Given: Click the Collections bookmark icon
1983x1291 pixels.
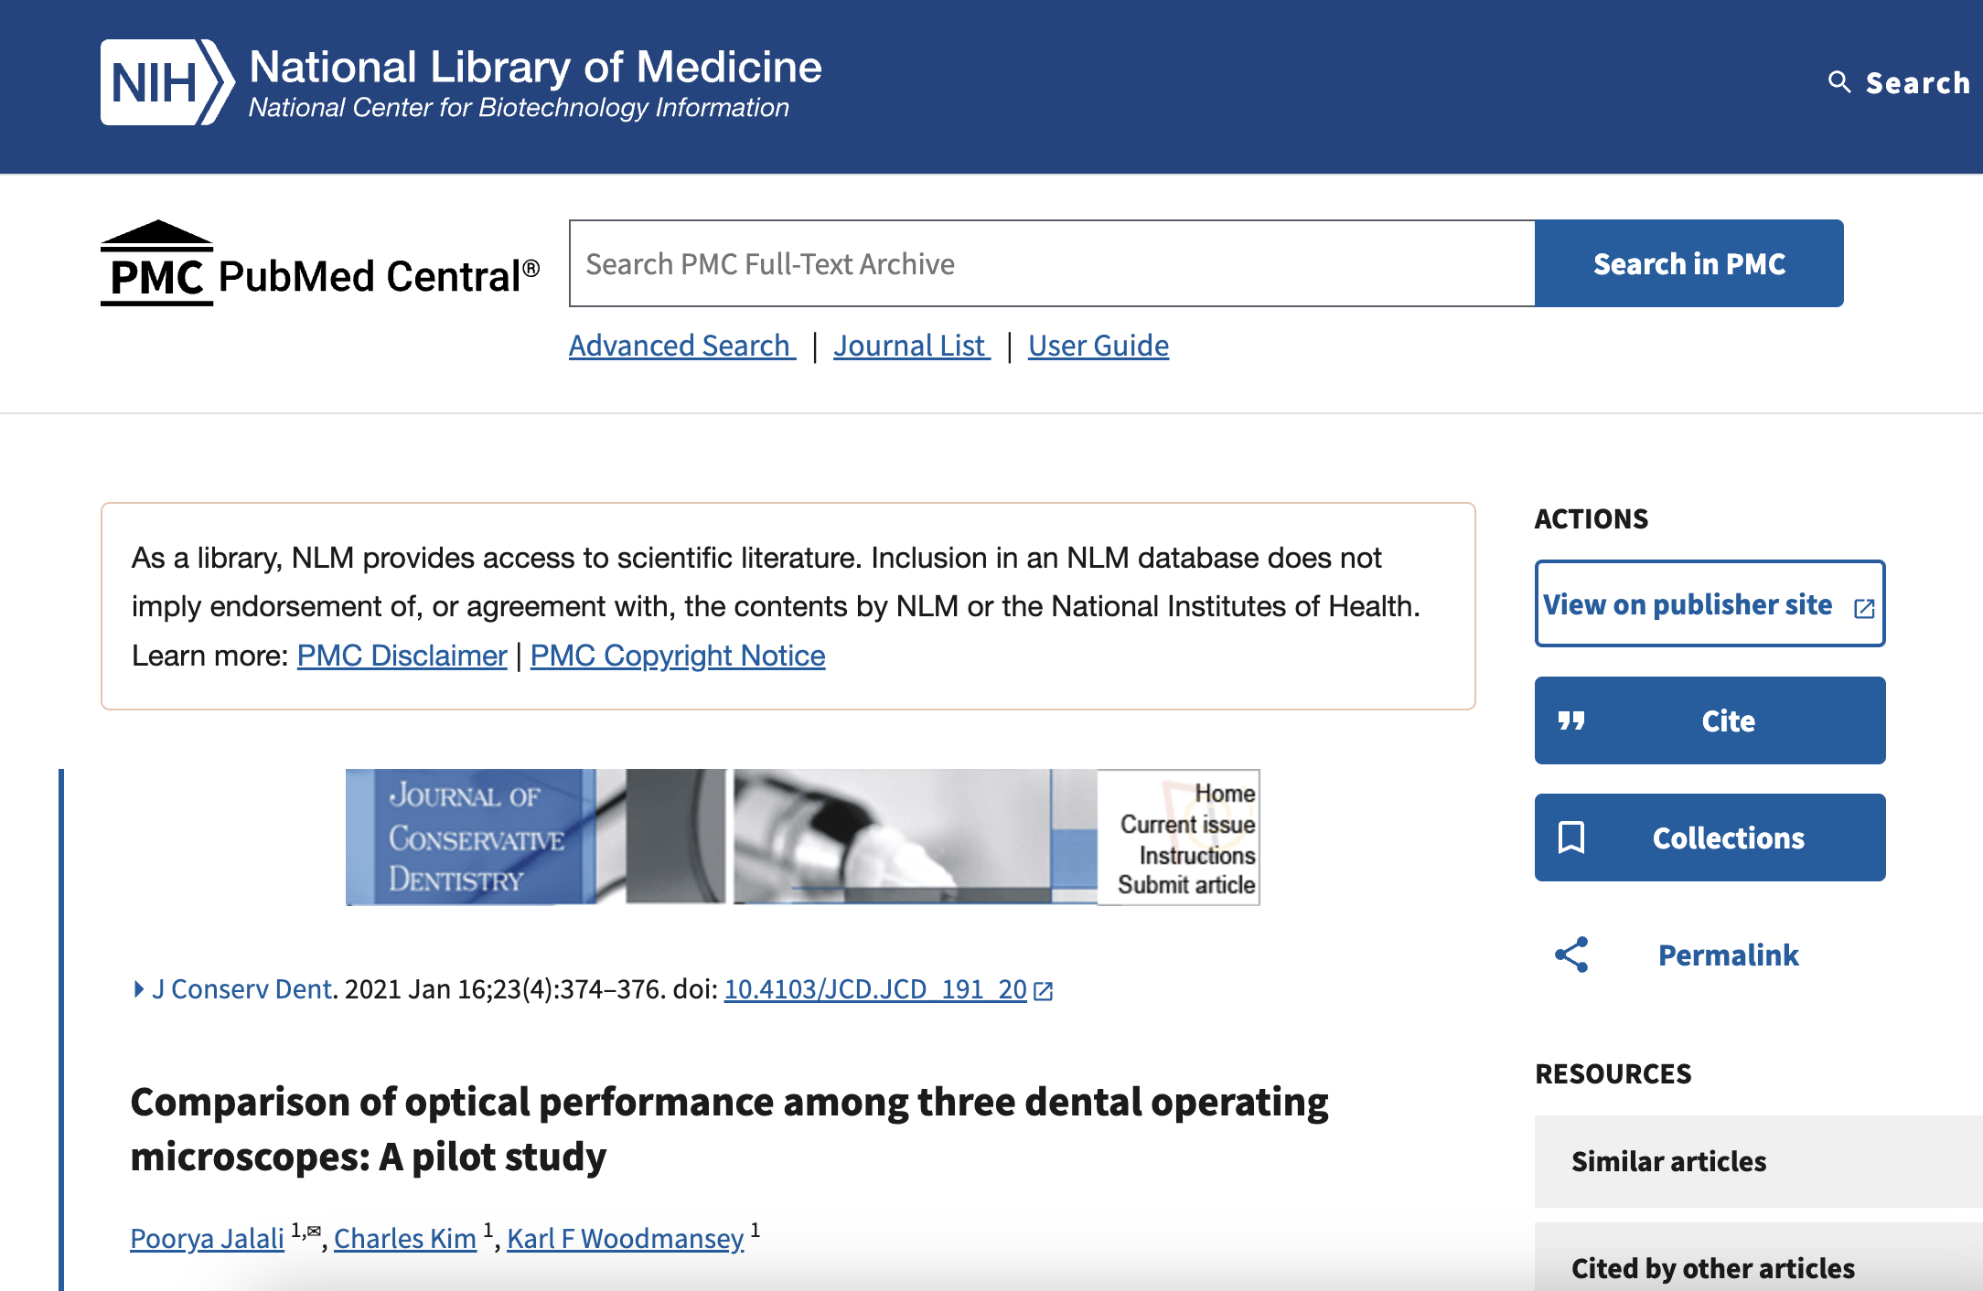Looking at the screenshot, I should [x=1571, y=838].
